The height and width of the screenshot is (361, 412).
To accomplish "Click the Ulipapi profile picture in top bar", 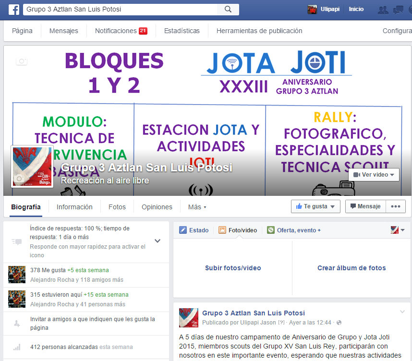I will (312, 10).
